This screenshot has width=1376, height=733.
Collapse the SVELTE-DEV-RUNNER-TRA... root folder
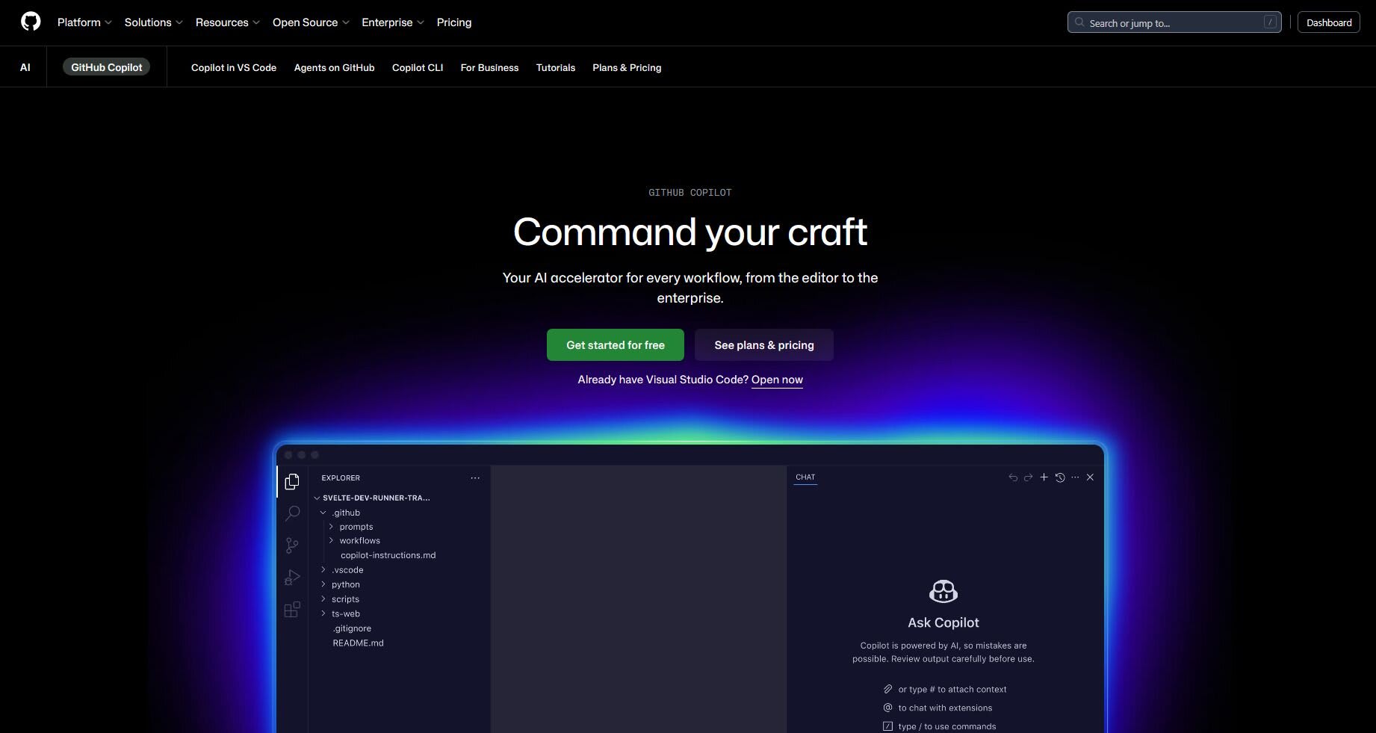[317, 498]
